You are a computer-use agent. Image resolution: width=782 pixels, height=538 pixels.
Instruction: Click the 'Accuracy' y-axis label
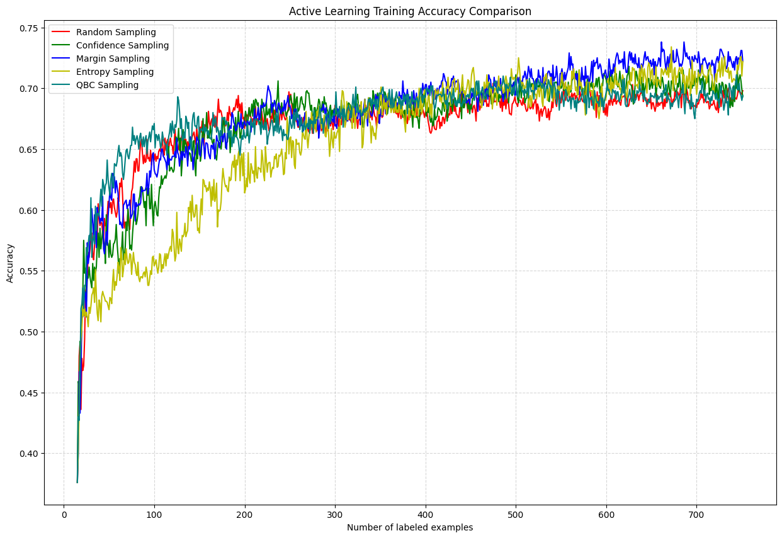(x=10, y=262)
